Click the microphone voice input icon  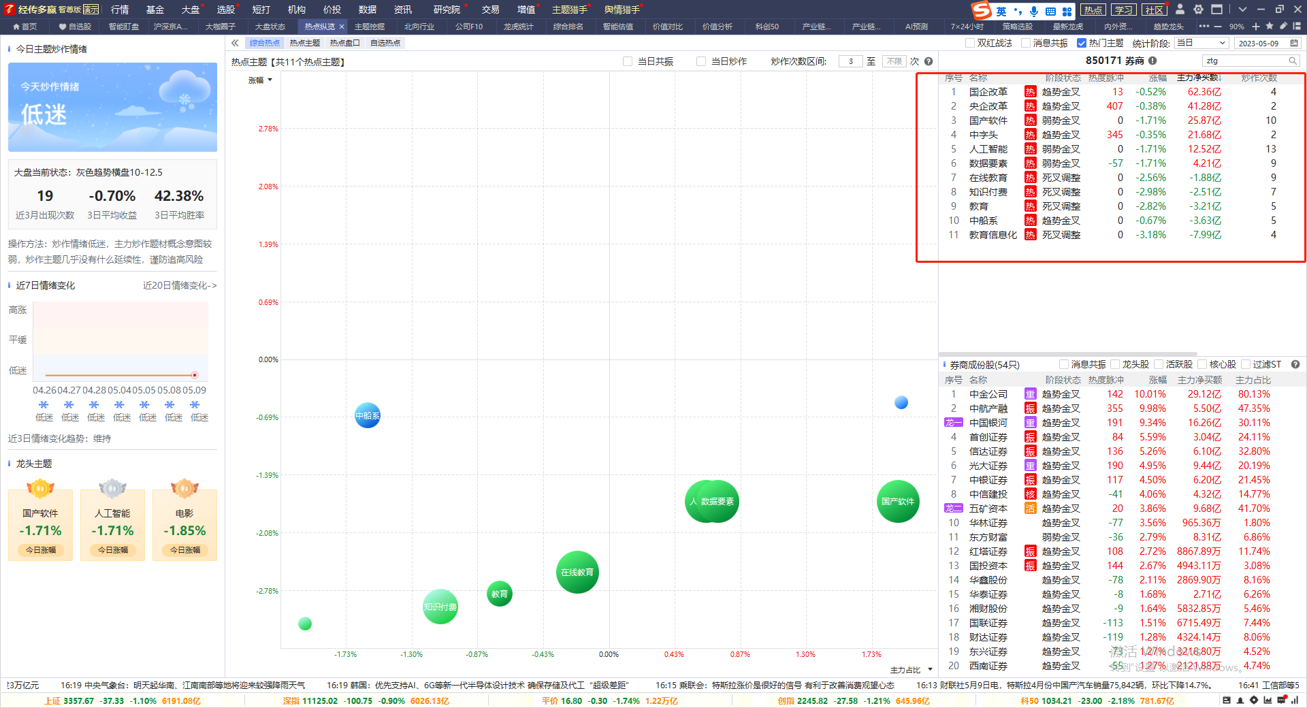[x=1034, y=11]
